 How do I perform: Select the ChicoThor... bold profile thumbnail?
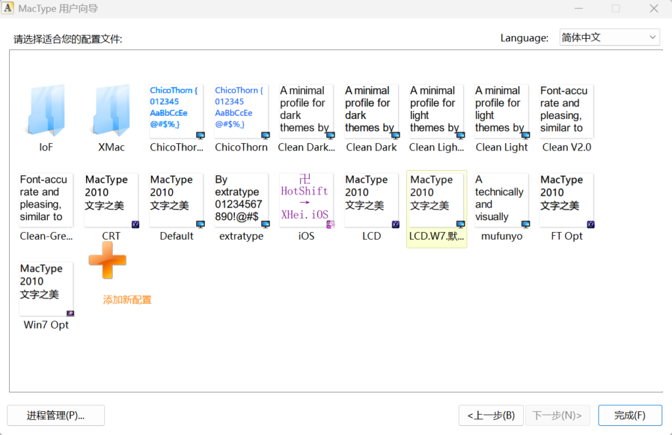[176, 112]
